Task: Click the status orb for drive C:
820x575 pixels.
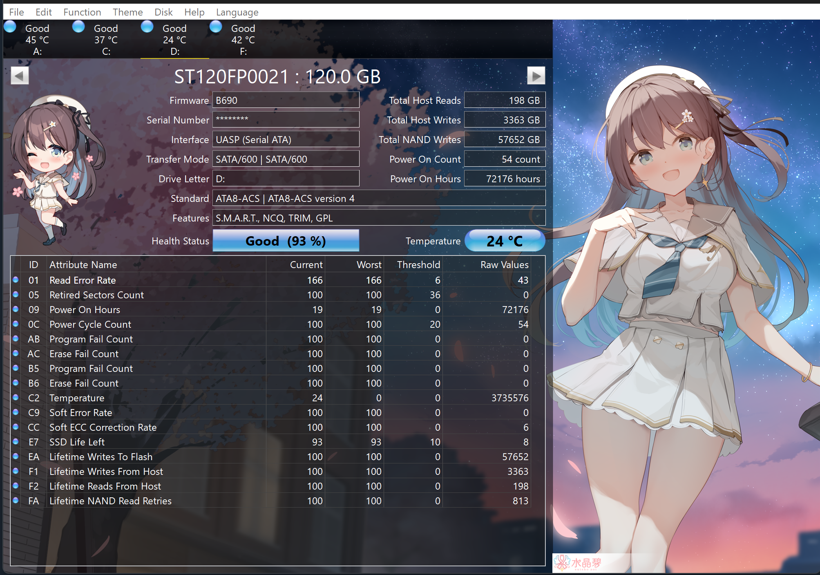Action: pos(78,27)
